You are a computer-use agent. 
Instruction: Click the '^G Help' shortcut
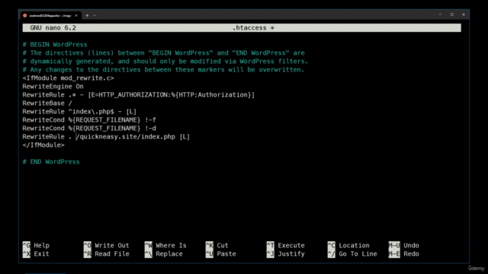(x=36, y=245)
